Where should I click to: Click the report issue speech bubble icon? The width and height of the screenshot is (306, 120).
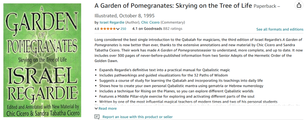97,117
